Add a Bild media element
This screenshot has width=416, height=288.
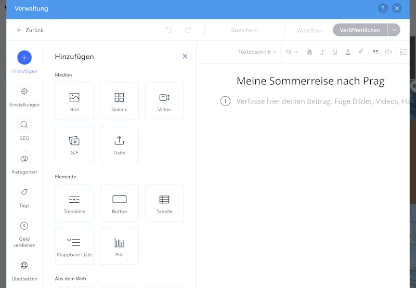pyautogui.click(x=74, y=101)
